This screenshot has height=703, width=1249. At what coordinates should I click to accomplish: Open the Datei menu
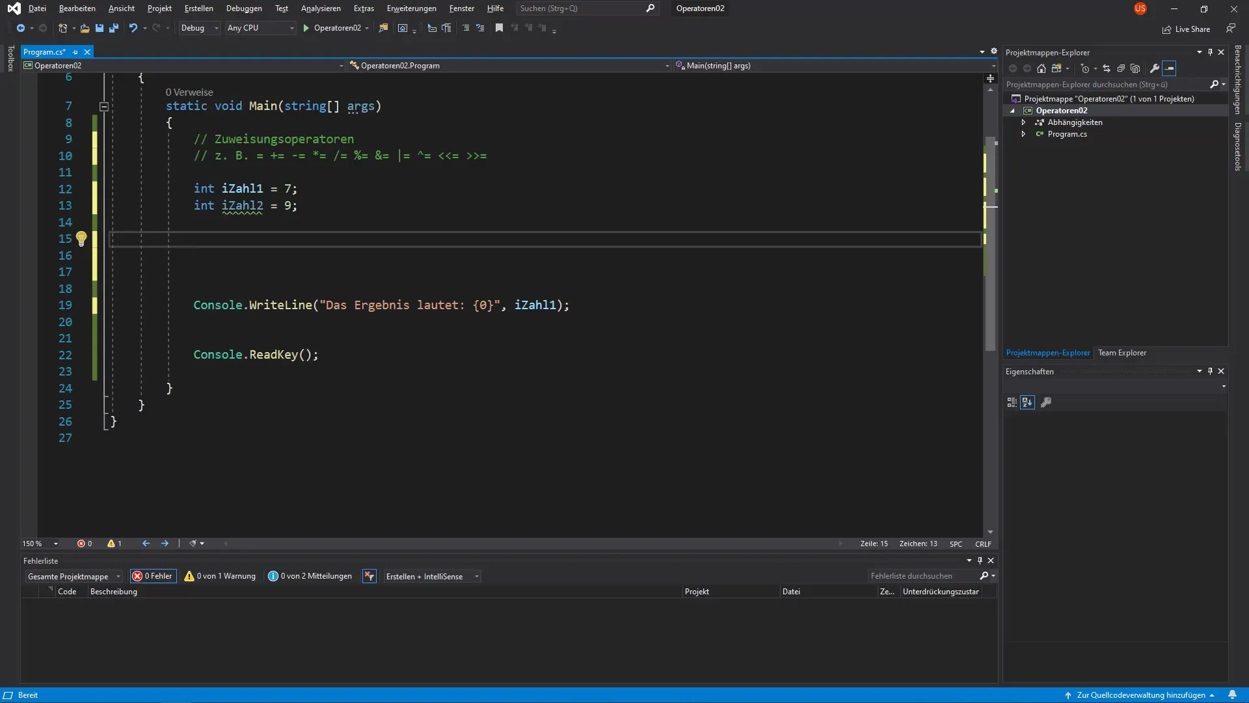(x=37, y=8)
